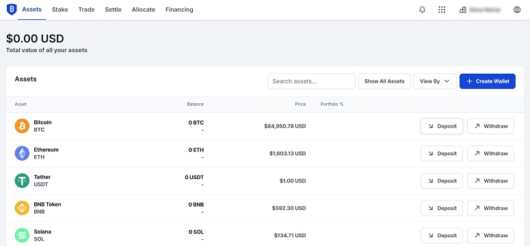
Task: Click the 0 BNB balance
Action: 196,205
